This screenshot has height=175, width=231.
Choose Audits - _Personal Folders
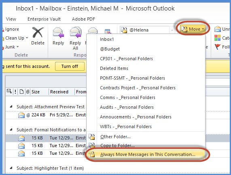[146, 107]
